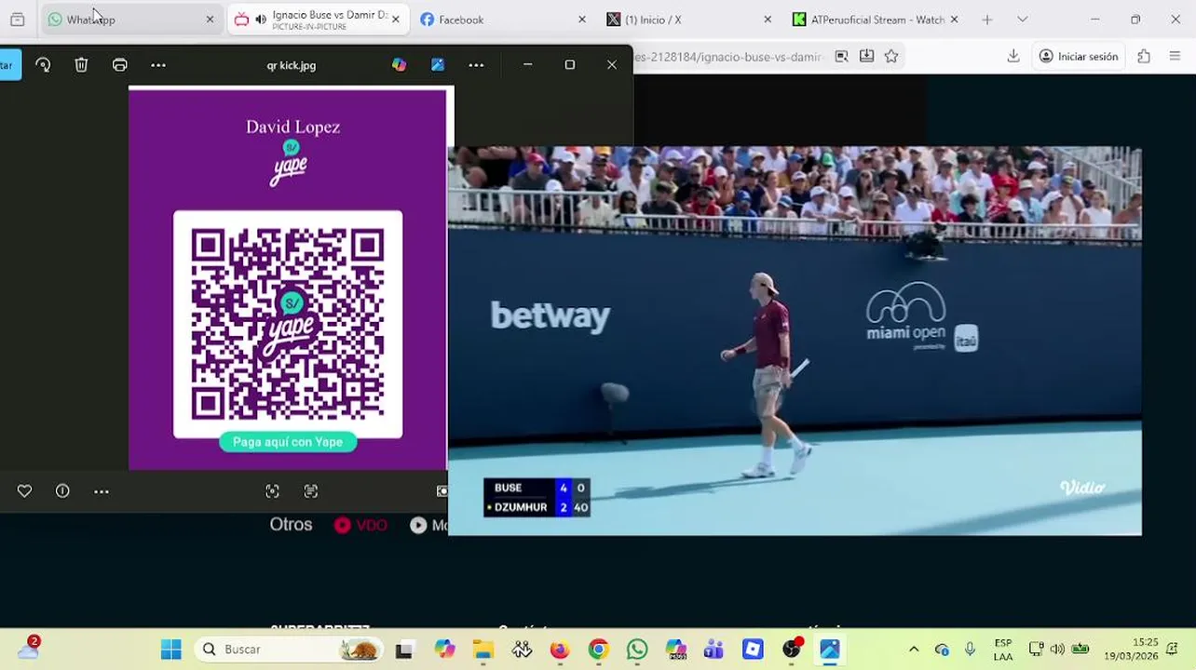Click the microphone system tray icon
Screen dimensions: 1196x670
(x=970, y=650)
